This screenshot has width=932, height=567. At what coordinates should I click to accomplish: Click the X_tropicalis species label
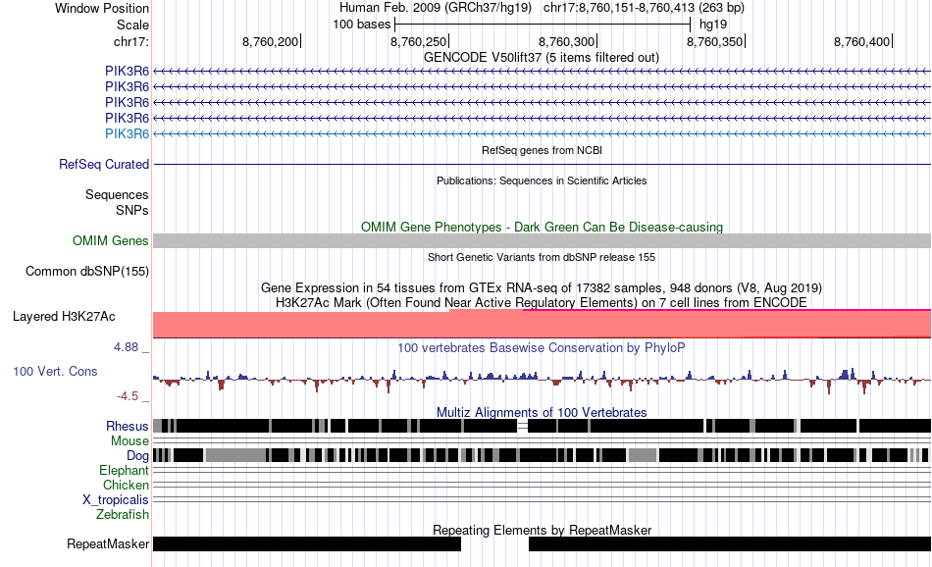click(116, 500)
